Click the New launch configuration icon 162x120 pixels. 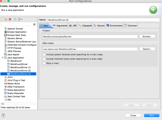coord(2,19)
